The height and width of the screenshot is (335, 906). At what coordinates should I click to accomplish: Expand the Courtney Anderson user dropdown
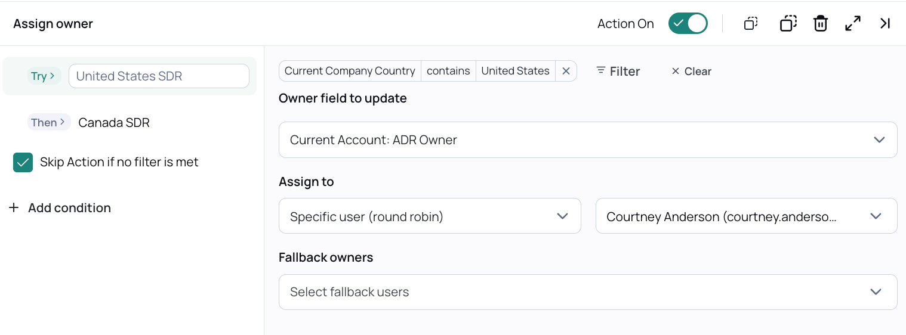[746, 216]
